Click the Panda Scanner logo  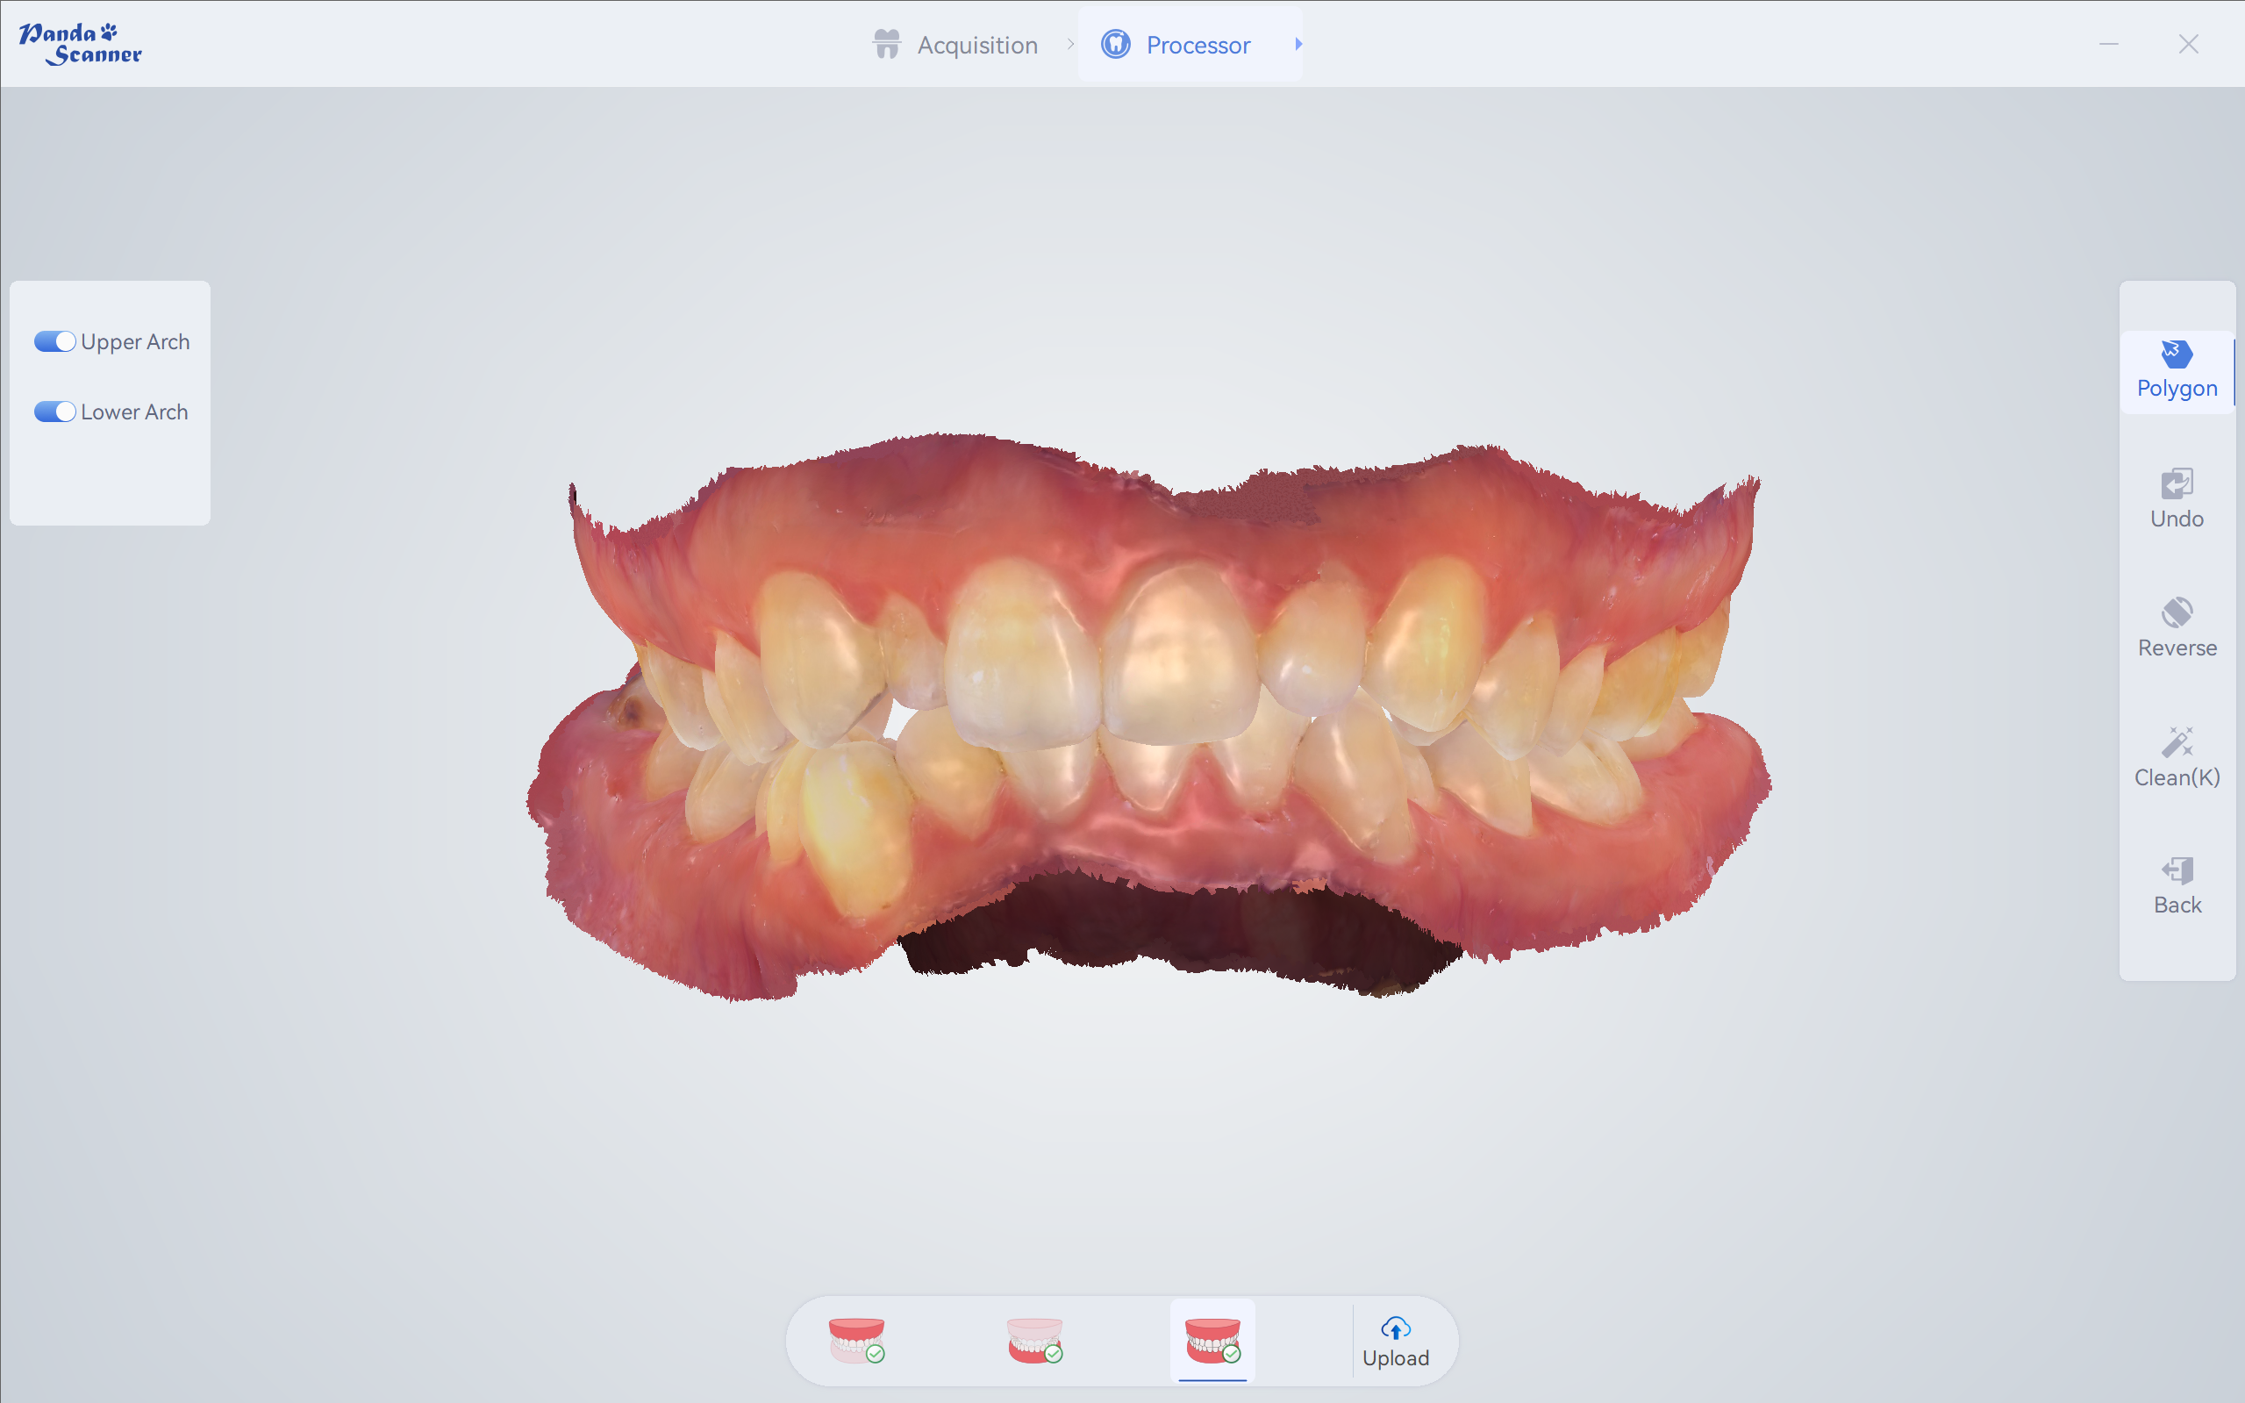(x=80, y=42)
